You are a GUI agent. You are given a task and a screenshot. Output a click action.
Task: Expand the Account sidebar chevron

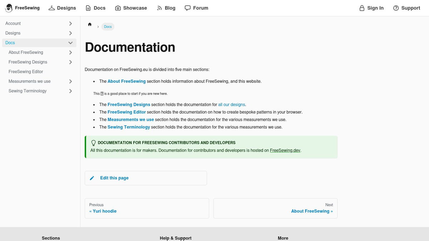[70, 23]
